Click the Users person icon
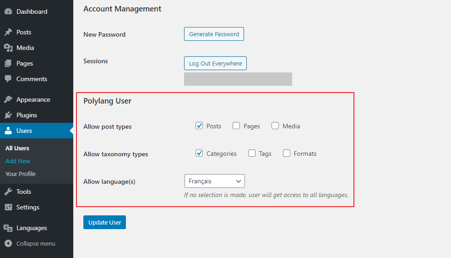451x258 pixels. 8,131
